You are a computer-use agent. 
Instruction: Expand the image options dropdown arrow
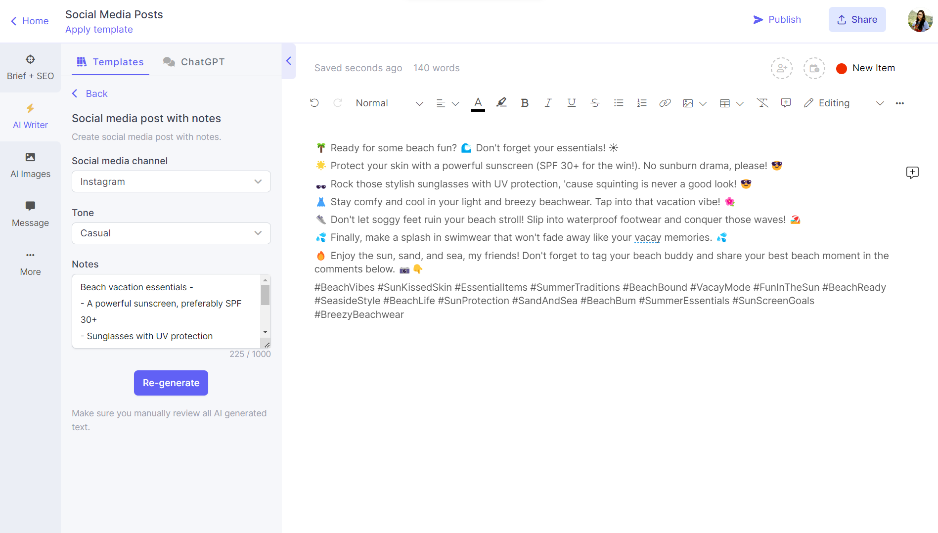point(703,103)
